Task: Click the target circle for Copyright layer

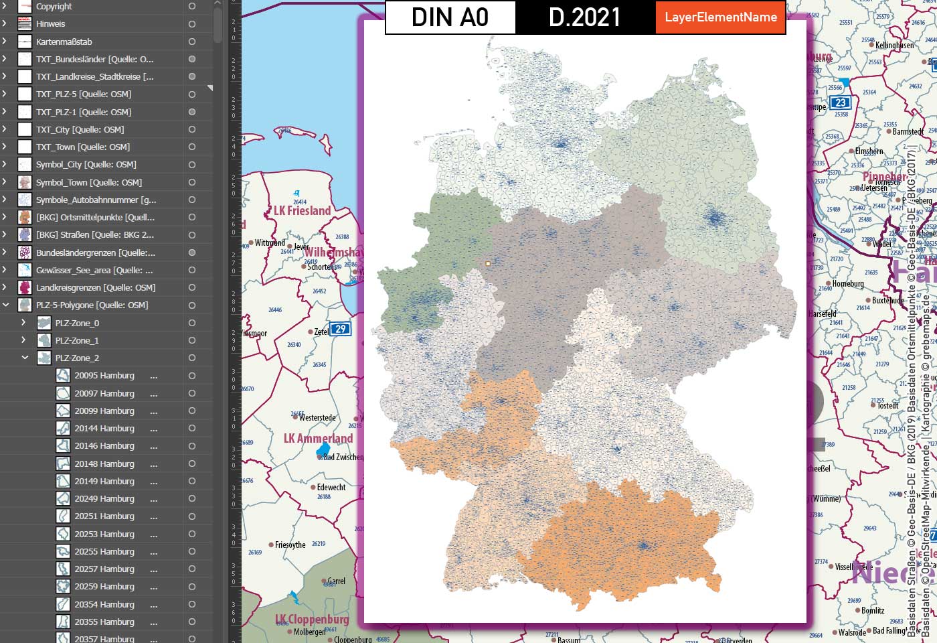Action: (191, 6)
